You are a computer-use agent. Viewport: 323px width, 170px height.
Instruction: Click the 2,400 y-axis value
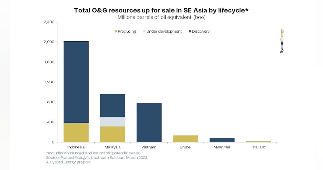click(49, 22)
